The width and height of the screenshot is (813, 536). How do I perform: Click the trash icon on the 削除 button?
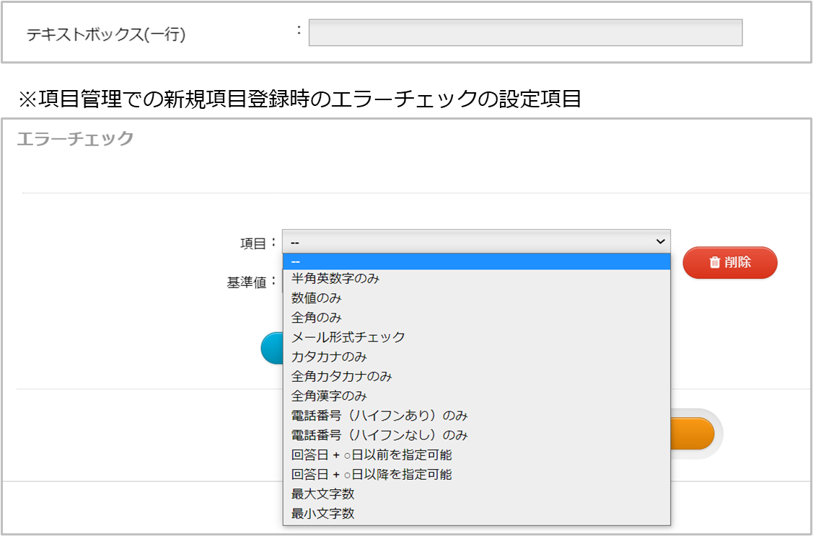click(714, 262)
